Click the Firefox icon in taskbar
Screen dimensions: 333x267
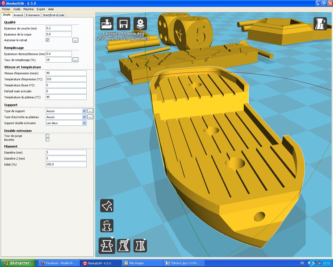43,263
